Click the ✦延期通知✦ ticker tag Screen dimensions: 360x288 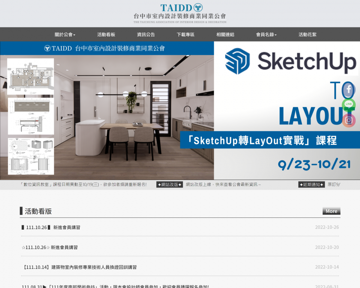click(311, 185)
